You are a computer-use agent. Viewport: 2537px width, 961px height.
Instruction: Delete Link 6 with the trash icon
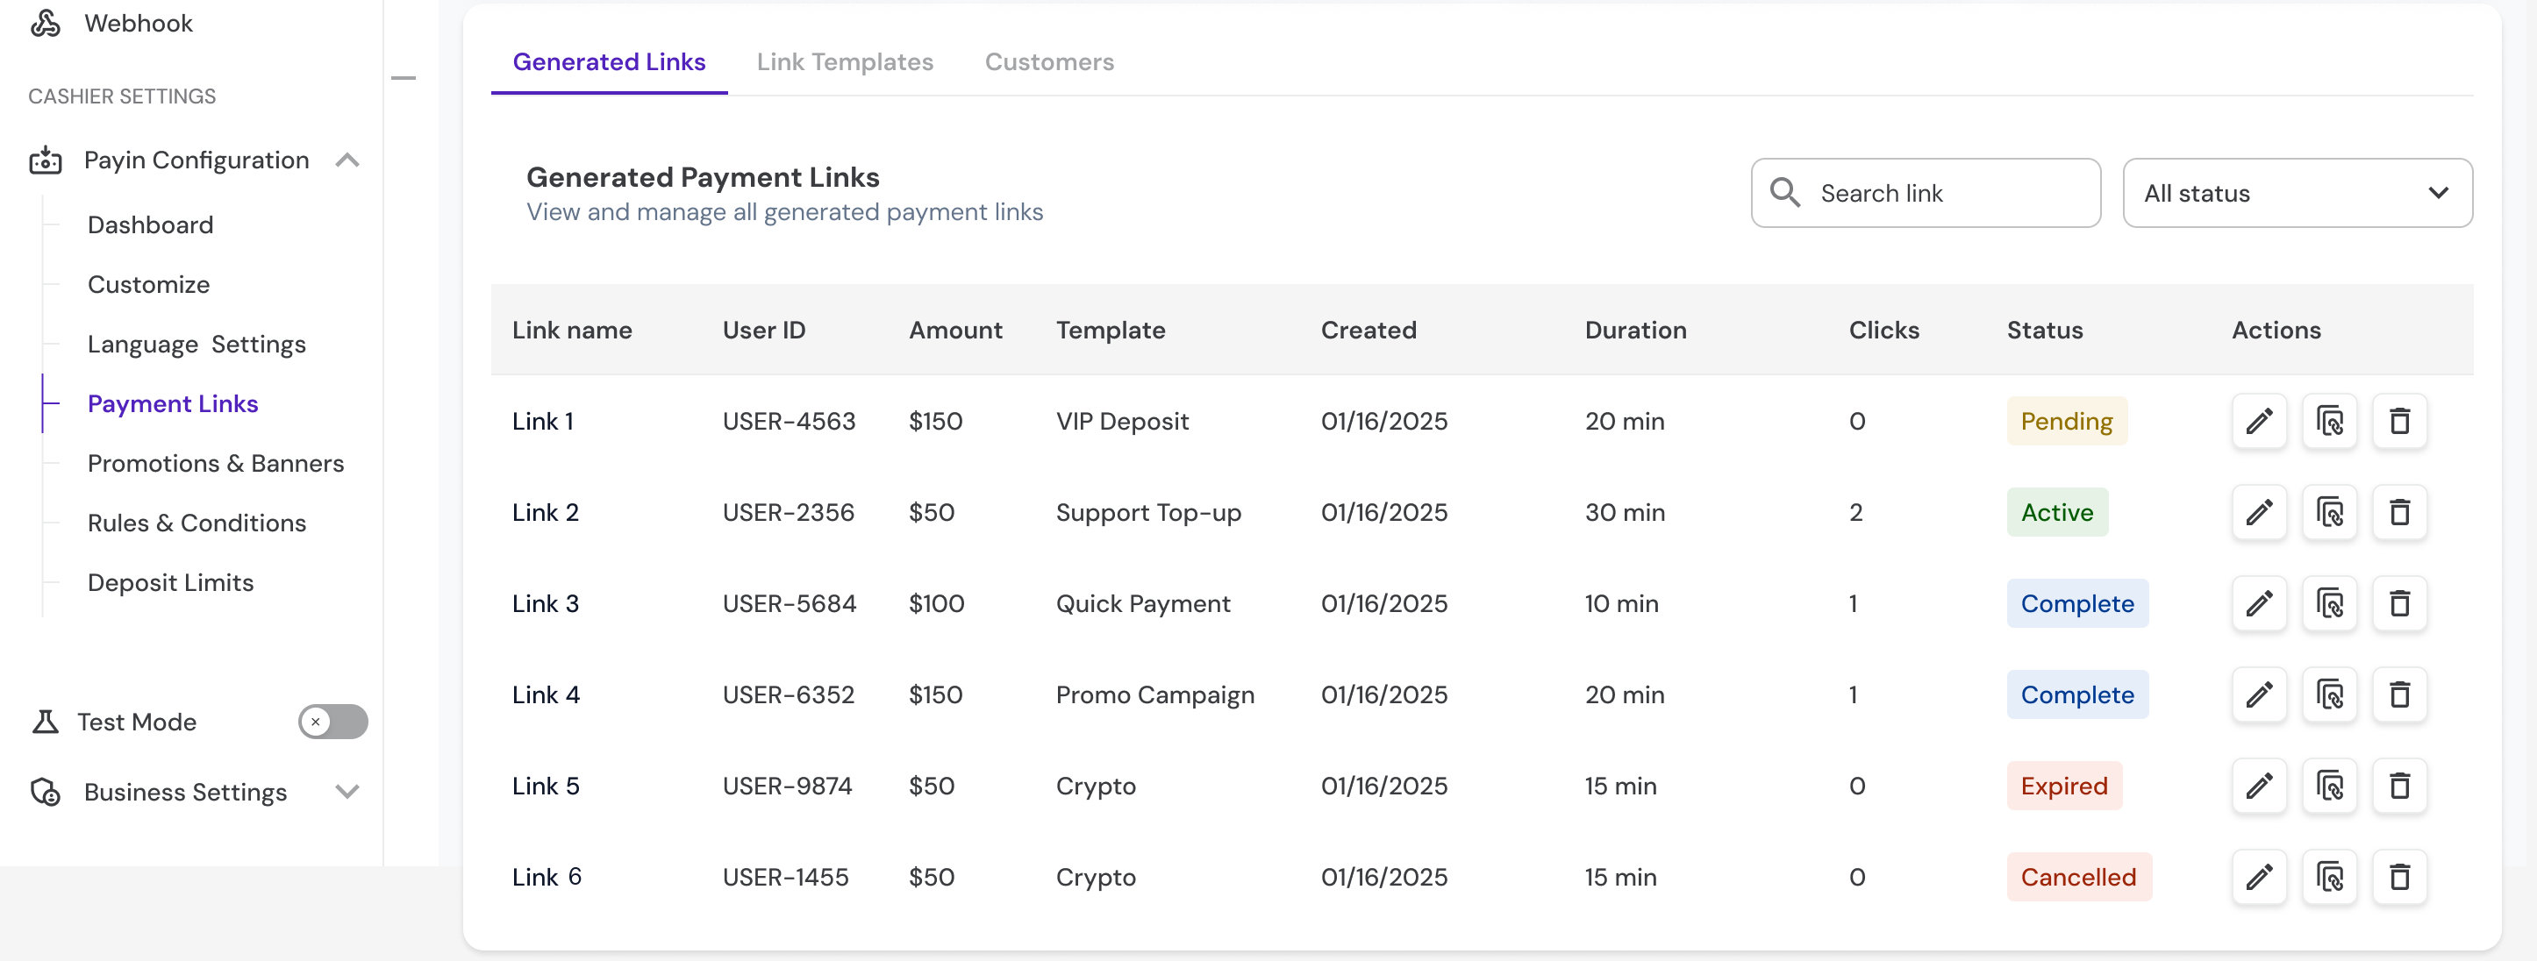(2399, 878)
